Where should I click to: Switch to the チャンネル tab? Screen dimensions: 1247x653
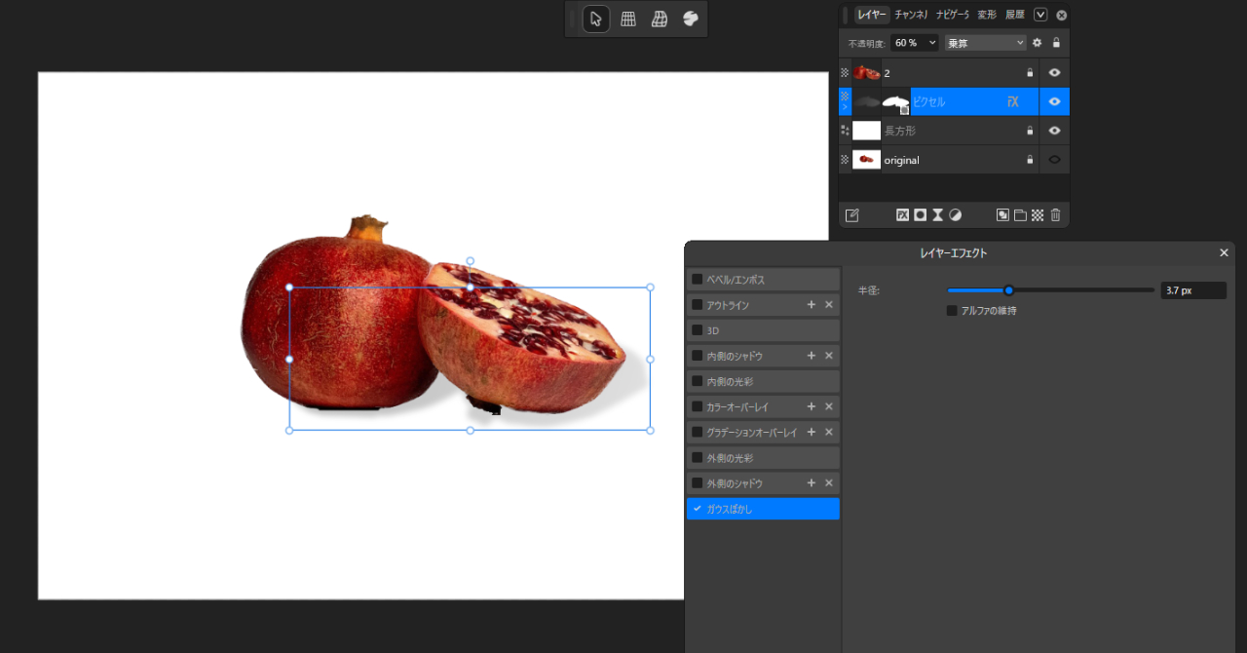click(911, 15)
